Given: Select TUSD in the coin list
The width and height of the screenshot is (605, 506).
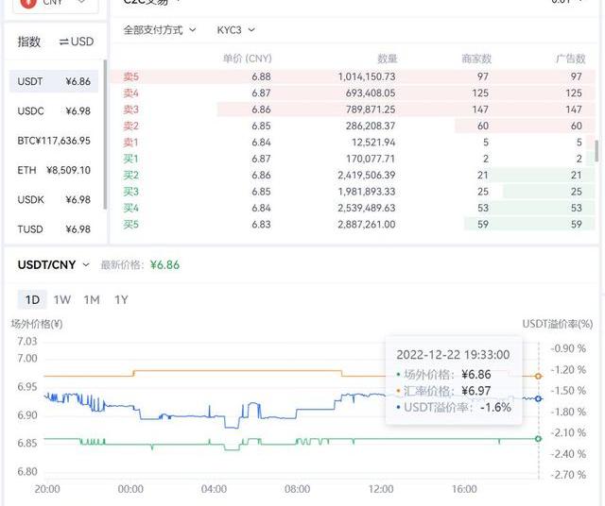Looking at the screenshot, I should [x=53, y=229].
